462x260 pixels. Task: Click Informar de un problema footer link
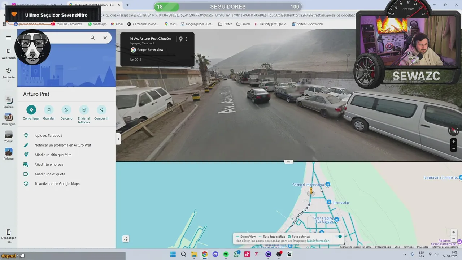click(445, 247)
